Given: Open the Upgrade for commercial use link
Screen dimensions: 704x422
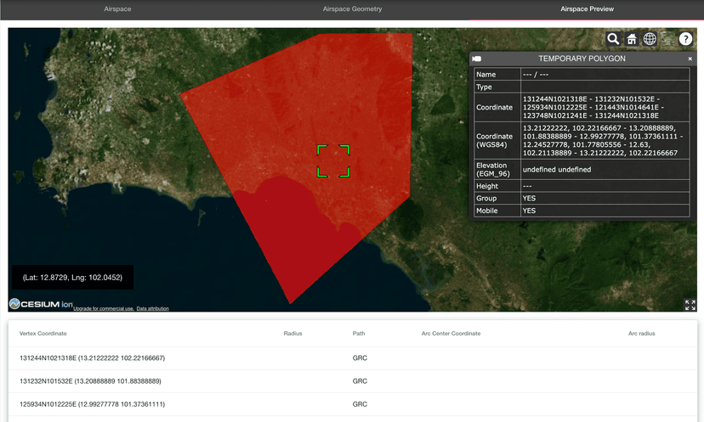Looking at the screenshot, I should pos(104,308).
